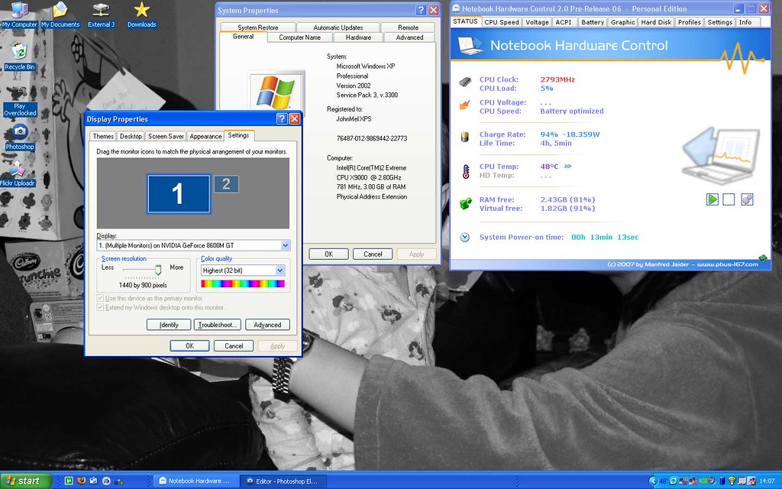Click Cancel in the Display Properties dialog
782x489 pixels.
coord(234,346)
